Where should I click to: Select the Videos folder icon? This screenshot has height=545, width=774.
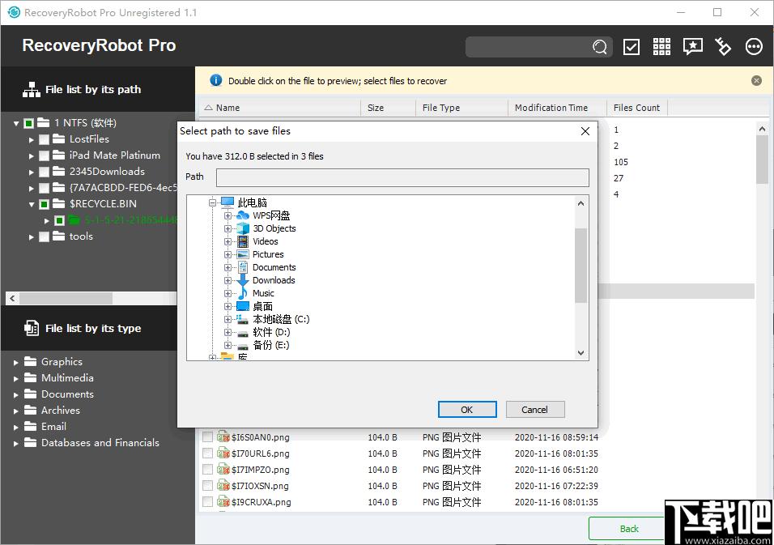243,241
